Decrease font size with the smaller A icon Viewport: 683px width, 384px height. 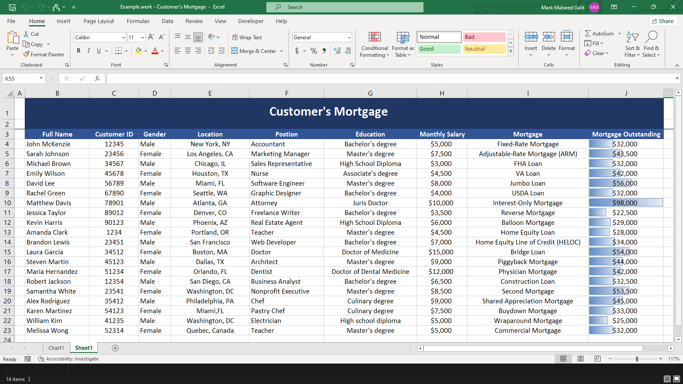162,37
